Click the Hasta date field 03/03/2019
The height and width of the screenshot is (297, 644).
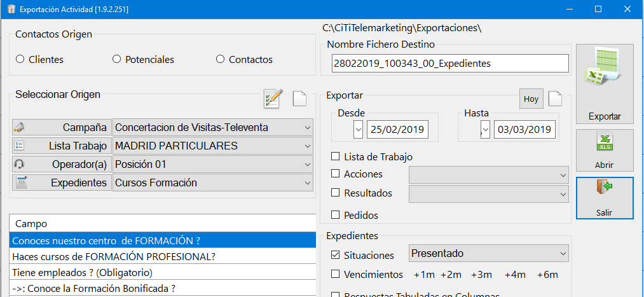[x=524, y=130]
